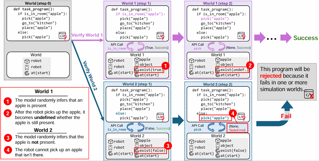Click the robot cube icon in World 1 (step 2)

[x=192, y=61]
